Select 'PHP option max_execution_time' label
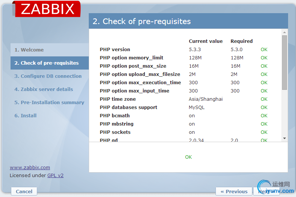 [x=140, y=83]
